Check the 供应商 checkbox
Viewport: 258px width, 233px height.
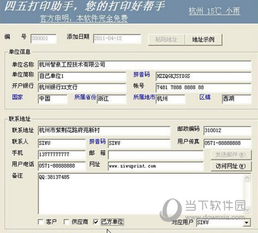pos(67,222)
